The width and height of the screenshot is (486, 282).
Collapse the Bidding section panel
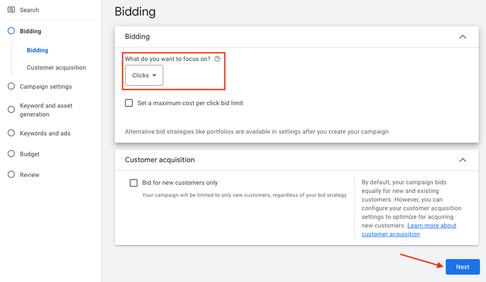pyautogui.click(x=463, y=37)
